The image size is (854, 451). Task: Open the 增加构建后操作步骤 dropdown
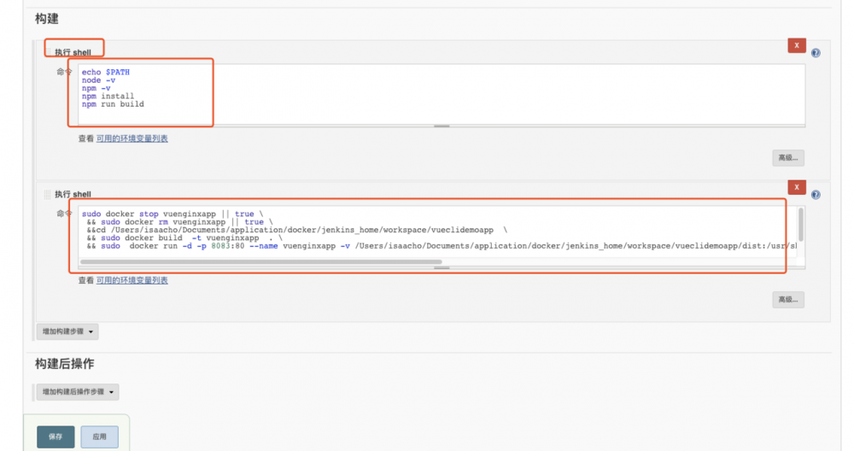pos(78,391)
